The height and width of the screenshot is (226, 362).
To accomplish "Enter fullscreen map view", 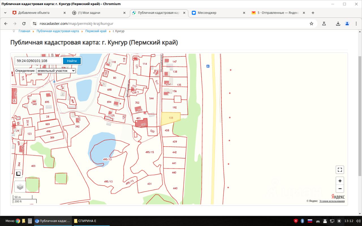I will point(340,170).
